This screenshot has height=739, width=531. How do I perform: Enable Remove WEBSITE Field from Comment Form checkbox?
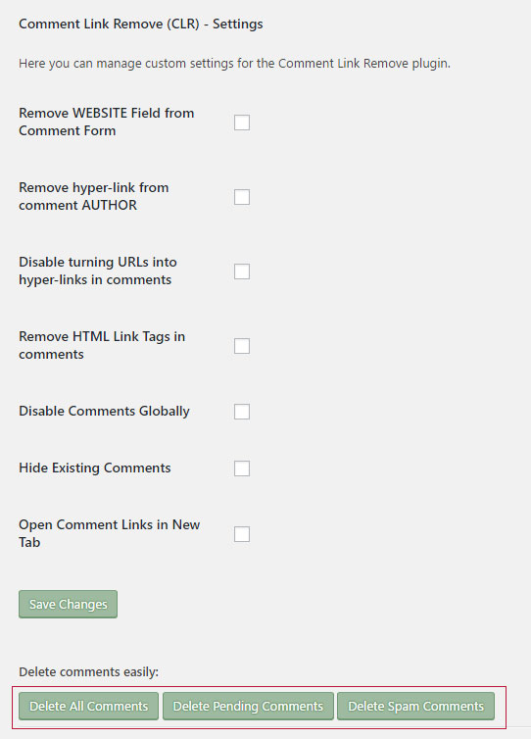point(242,123)
